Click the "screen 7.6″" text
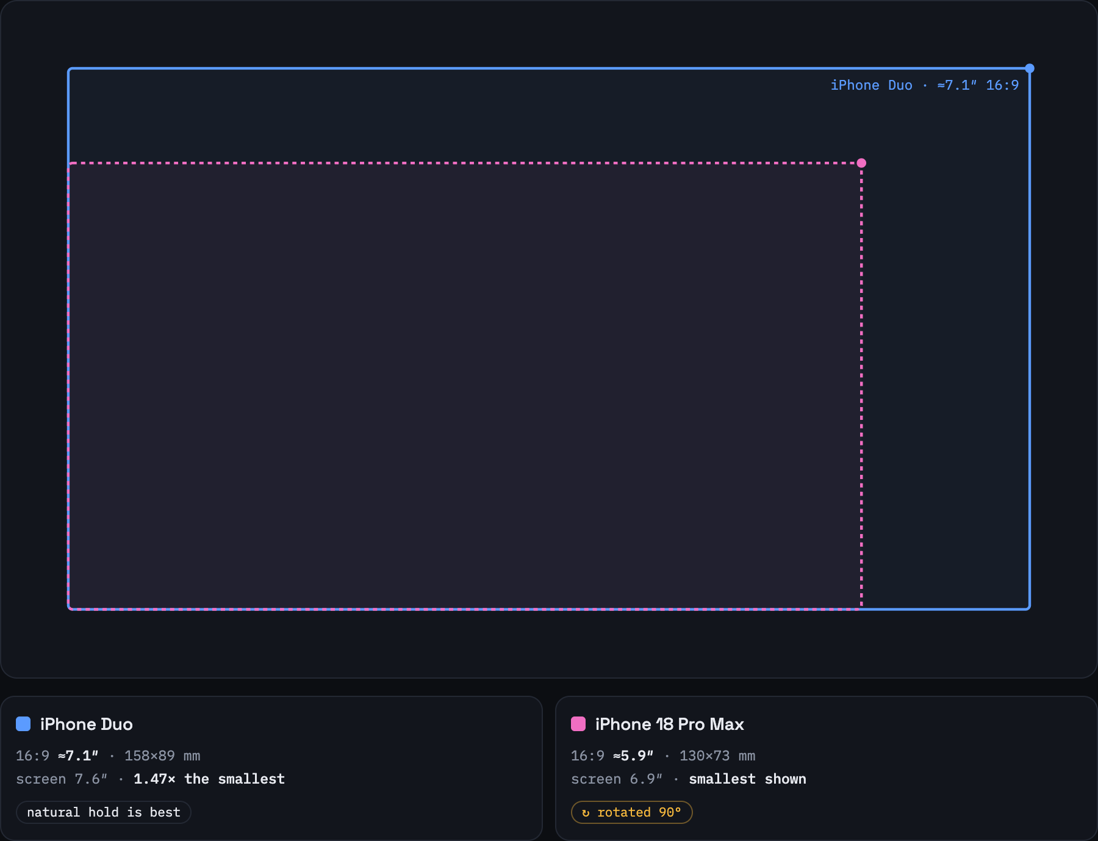Viewport: 1098px width, 841px height. [x=62, y=779]
